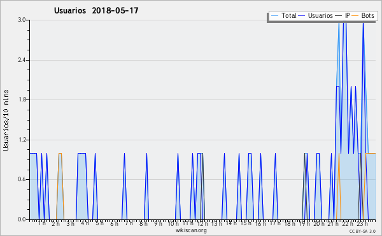This screenshot has height=236, width=382.
Task: Click the x-axis label '14 h'
Action: click(x=231, y=223)
